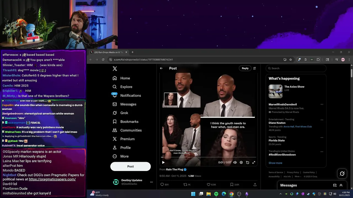The height and width of the screenshot is (198, 353).
Task: Seek on the video progress bar
Action: point(208,158)
